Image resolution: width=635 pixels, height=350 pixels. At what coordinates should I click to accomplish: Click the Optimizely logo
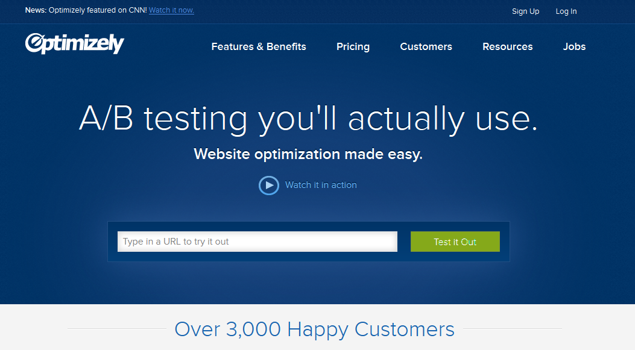click(x=74, y=44)
